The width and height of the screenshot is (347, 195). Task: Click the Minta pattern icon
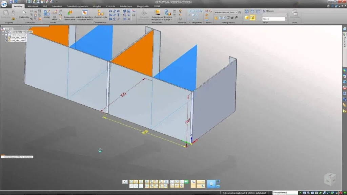[x=207, y=11]
